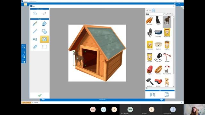The width and height of the screenshot is (205, 115).
Task: Click the LG participant avatar
Action: (173, 109)
